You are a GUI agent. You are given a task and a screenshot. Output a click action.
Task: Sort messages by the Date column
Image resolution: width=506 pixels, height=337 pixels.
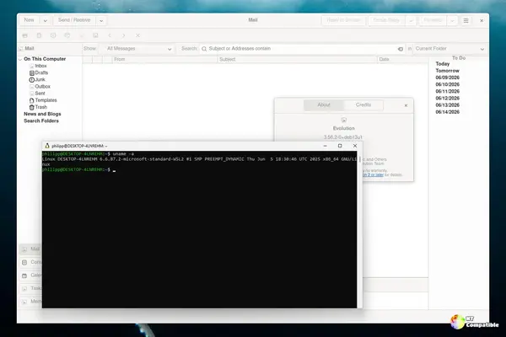[x=403, y=59]
